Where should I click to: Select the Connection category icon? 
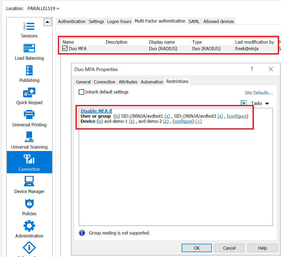click(x=29, y=159)
